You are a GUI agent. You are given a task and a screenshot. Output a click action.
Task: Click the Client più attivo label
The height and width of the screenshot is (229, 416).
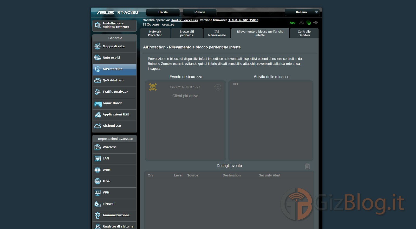coord(185,96)
